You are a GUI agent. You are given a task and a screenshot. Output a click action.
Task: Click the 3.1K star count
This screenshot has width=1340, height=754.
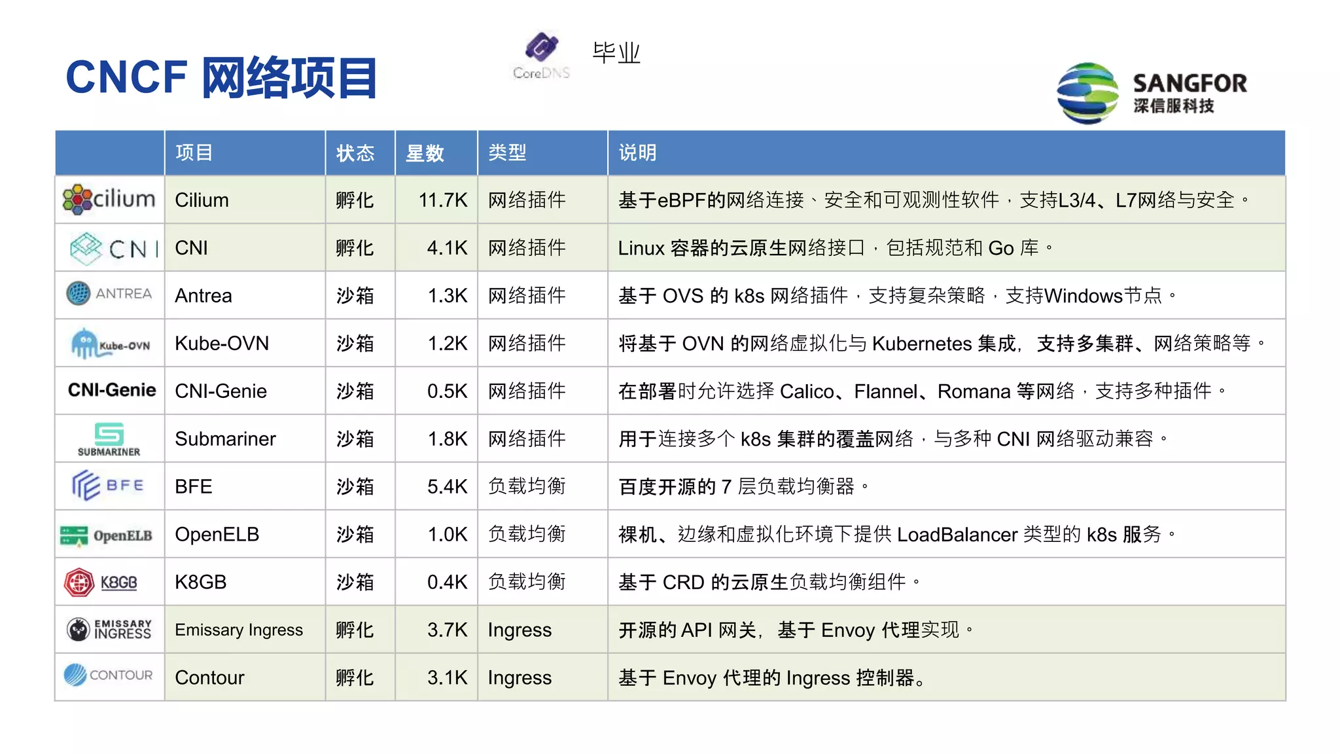[x=448, y=677]
